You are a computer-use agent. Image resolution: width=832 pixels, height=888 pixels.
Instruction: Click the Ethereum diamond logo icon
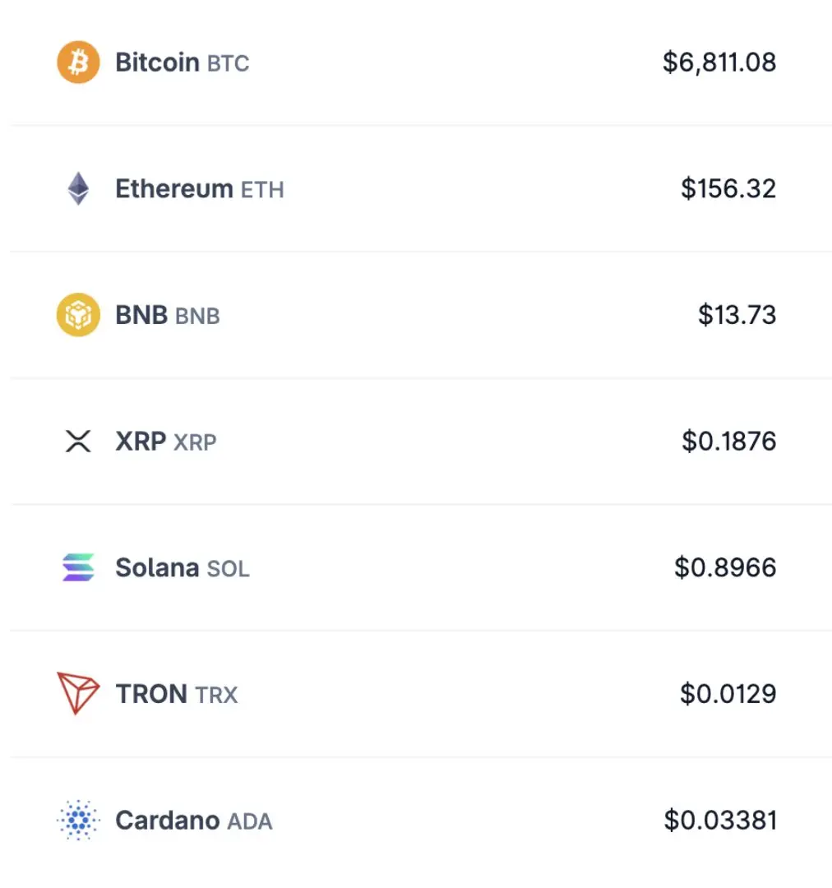click(x=78, y=189)
